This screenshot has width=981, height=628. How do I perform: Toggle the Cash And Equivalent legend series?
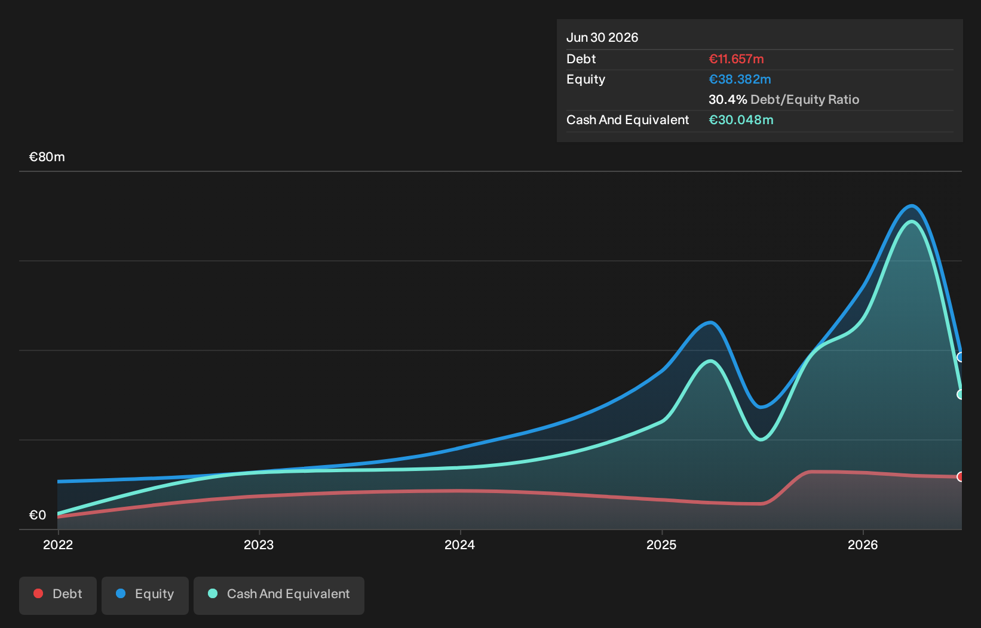279,595
